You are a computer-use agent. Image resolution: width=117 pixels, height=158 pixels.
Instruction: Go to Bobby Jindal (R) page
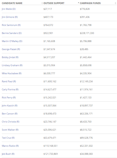[x=10, y=57]
